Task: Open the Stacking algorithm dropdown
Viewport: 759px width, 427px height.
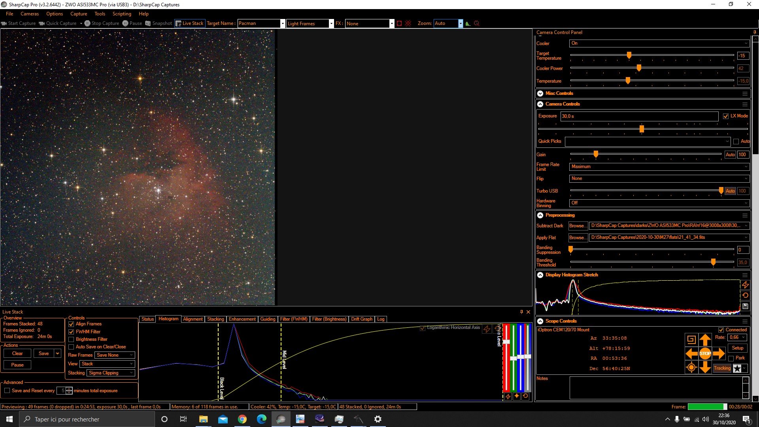Action: pos(111,373)
